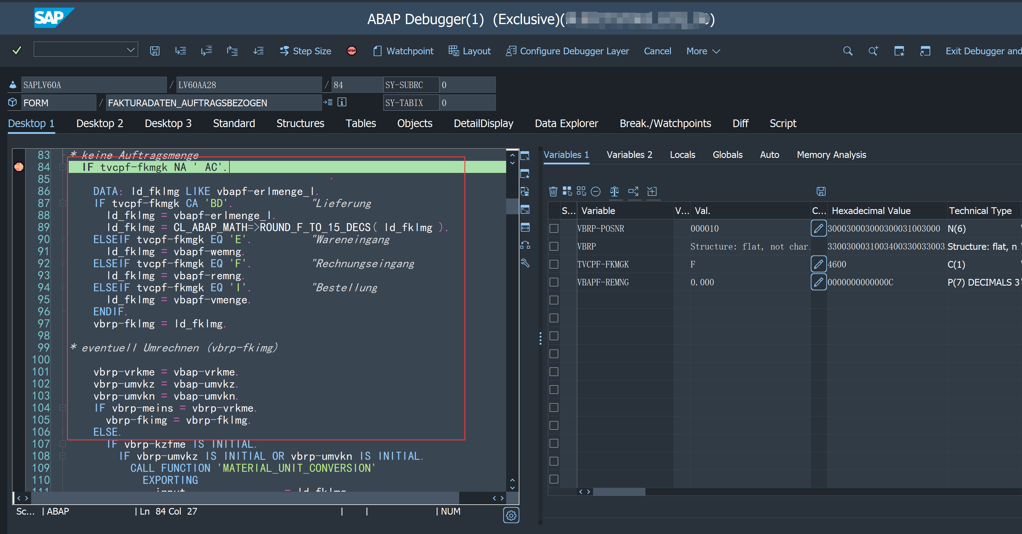Switch to the Locals tab
The height and width of the screenshot is (534, 1022).
[x=682, y=155]
